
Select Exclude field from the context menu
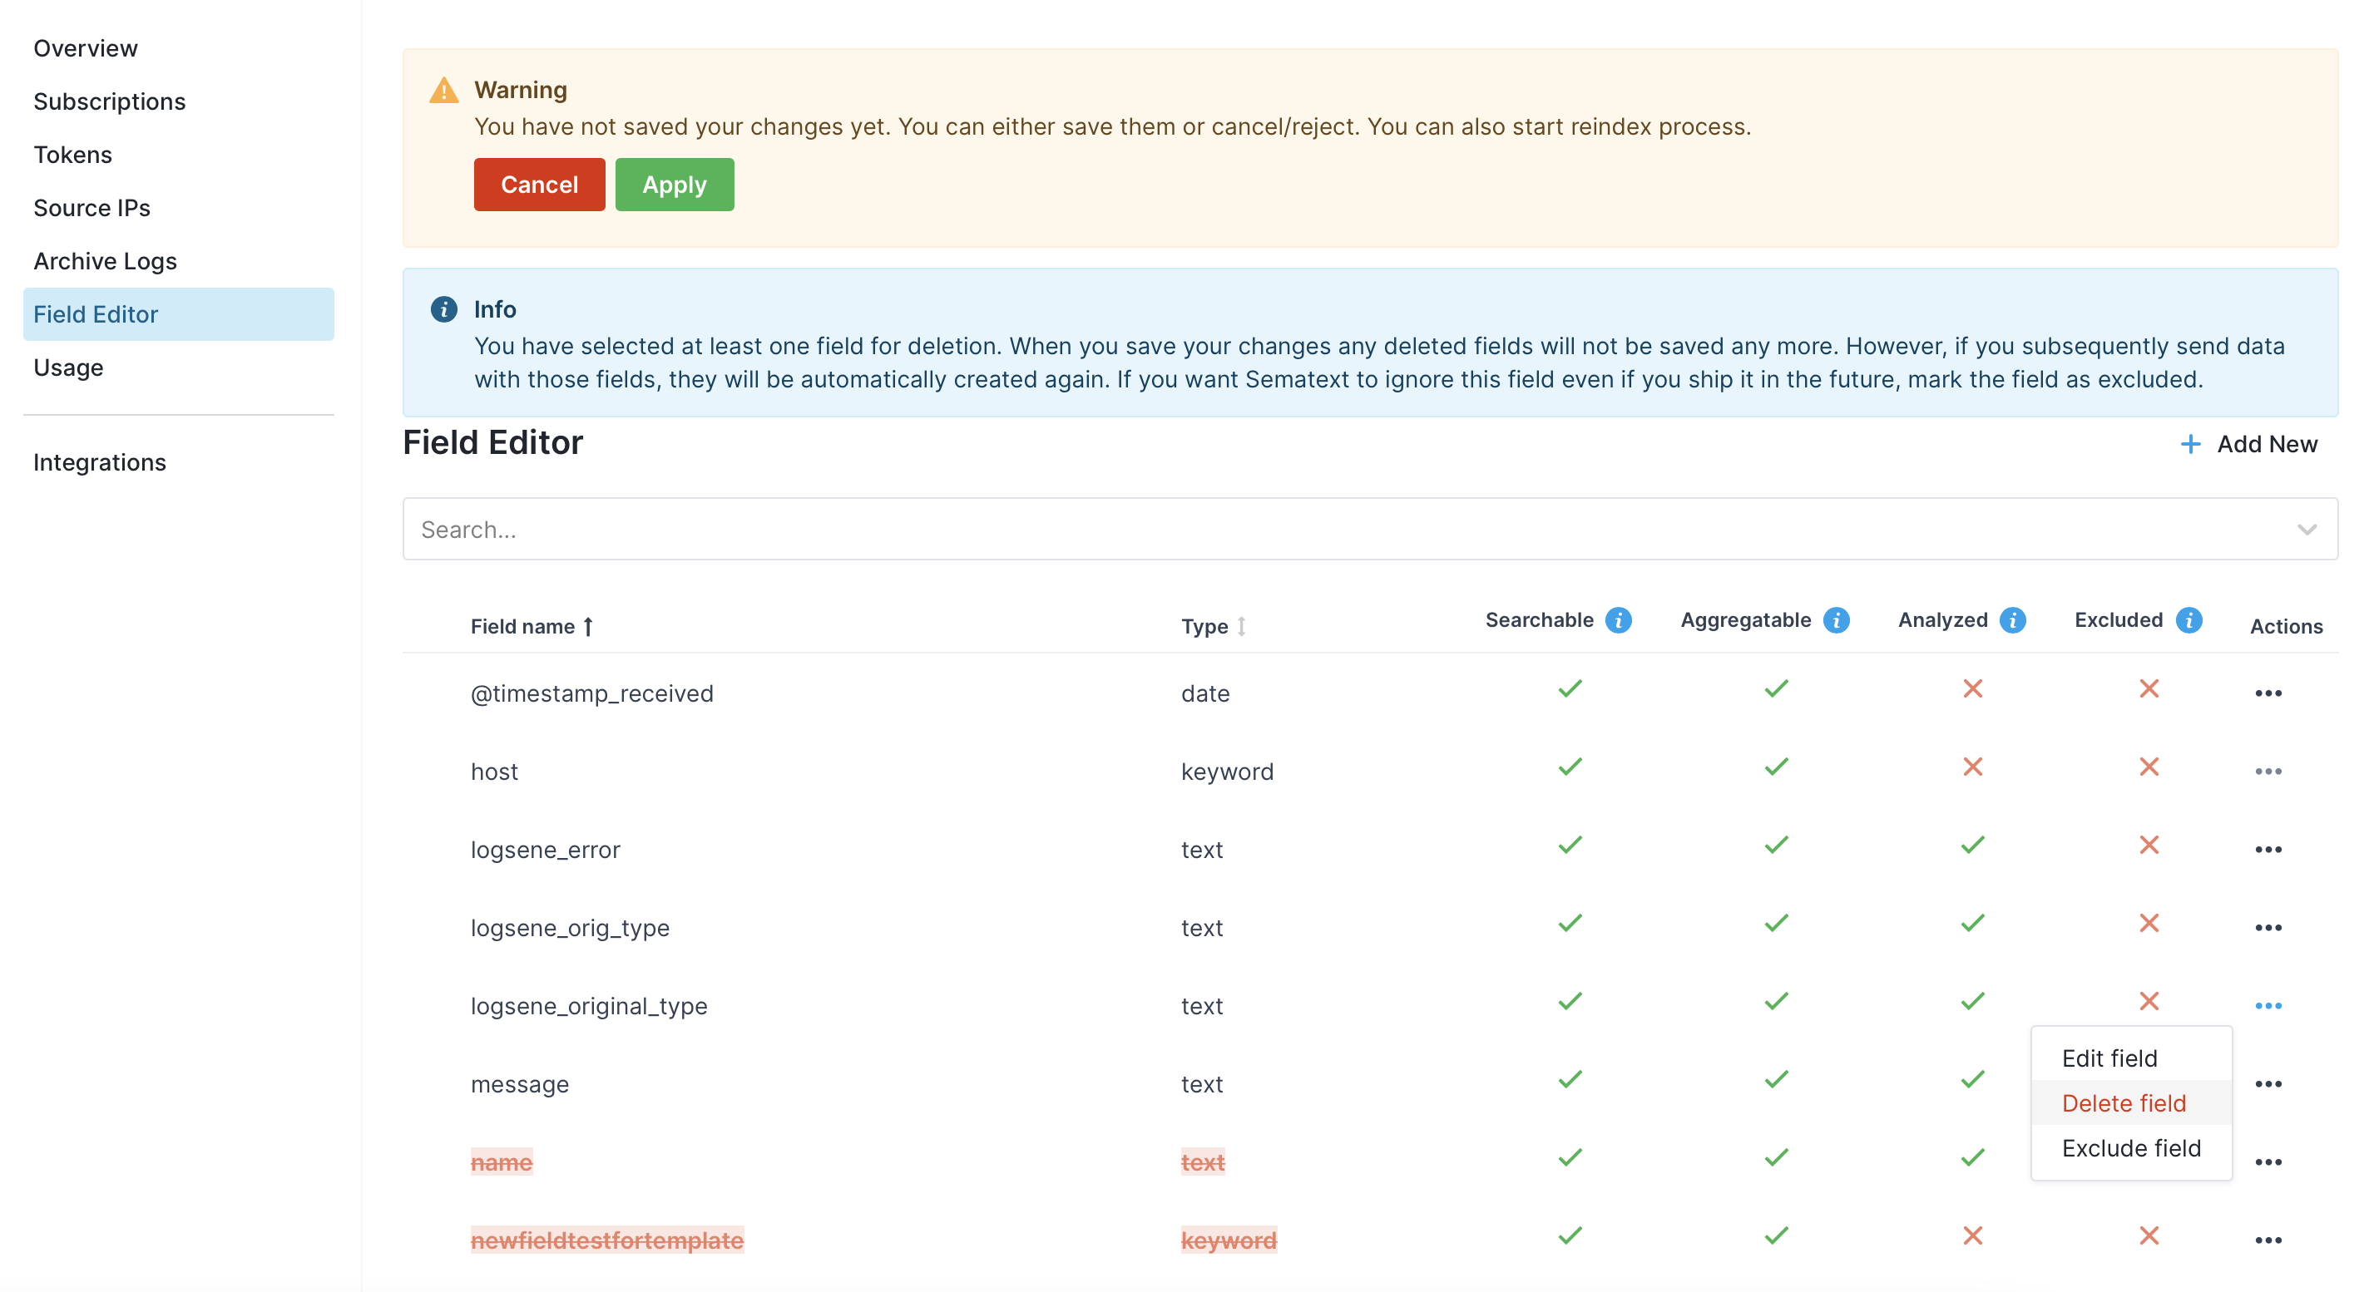pyautogui.click(x=2131, y=1148)
